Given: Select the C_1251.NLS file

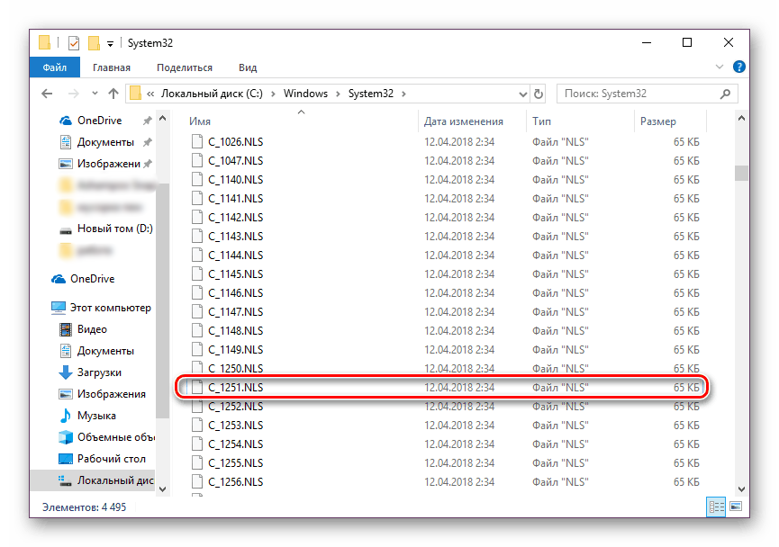Looking at the screenshot, I should pos(236,388).
